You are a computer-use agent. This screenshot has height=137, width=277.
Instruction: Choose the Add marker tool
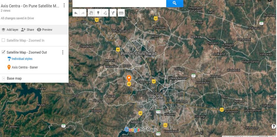98,13
